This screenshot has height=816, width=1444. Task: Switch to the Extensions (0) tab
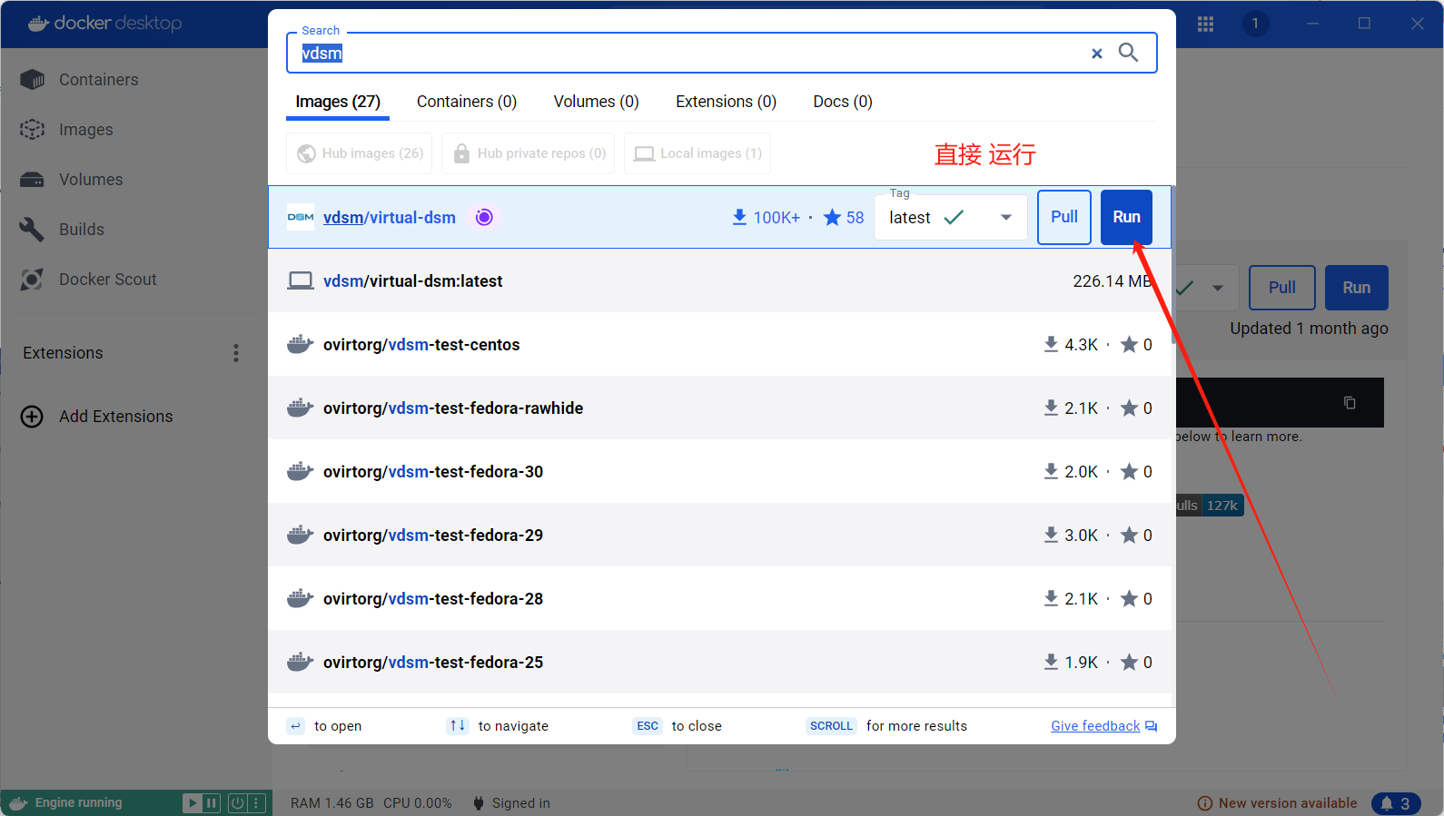(727, 102)
